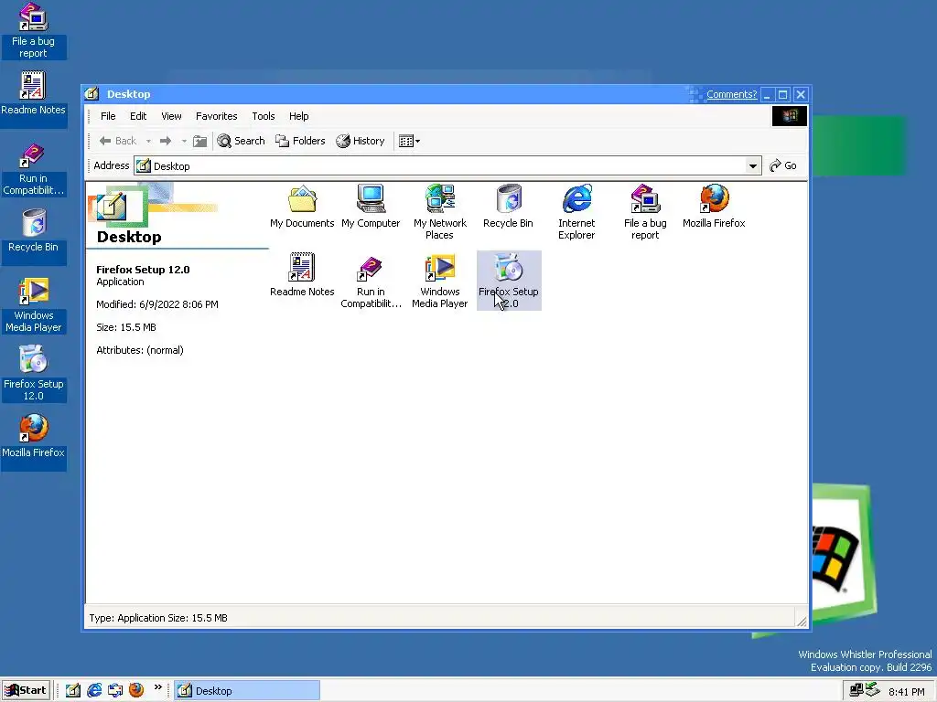The height and width of the screenshot is (702, 937).
Task: Open the File menu
Action: (108, 116)
